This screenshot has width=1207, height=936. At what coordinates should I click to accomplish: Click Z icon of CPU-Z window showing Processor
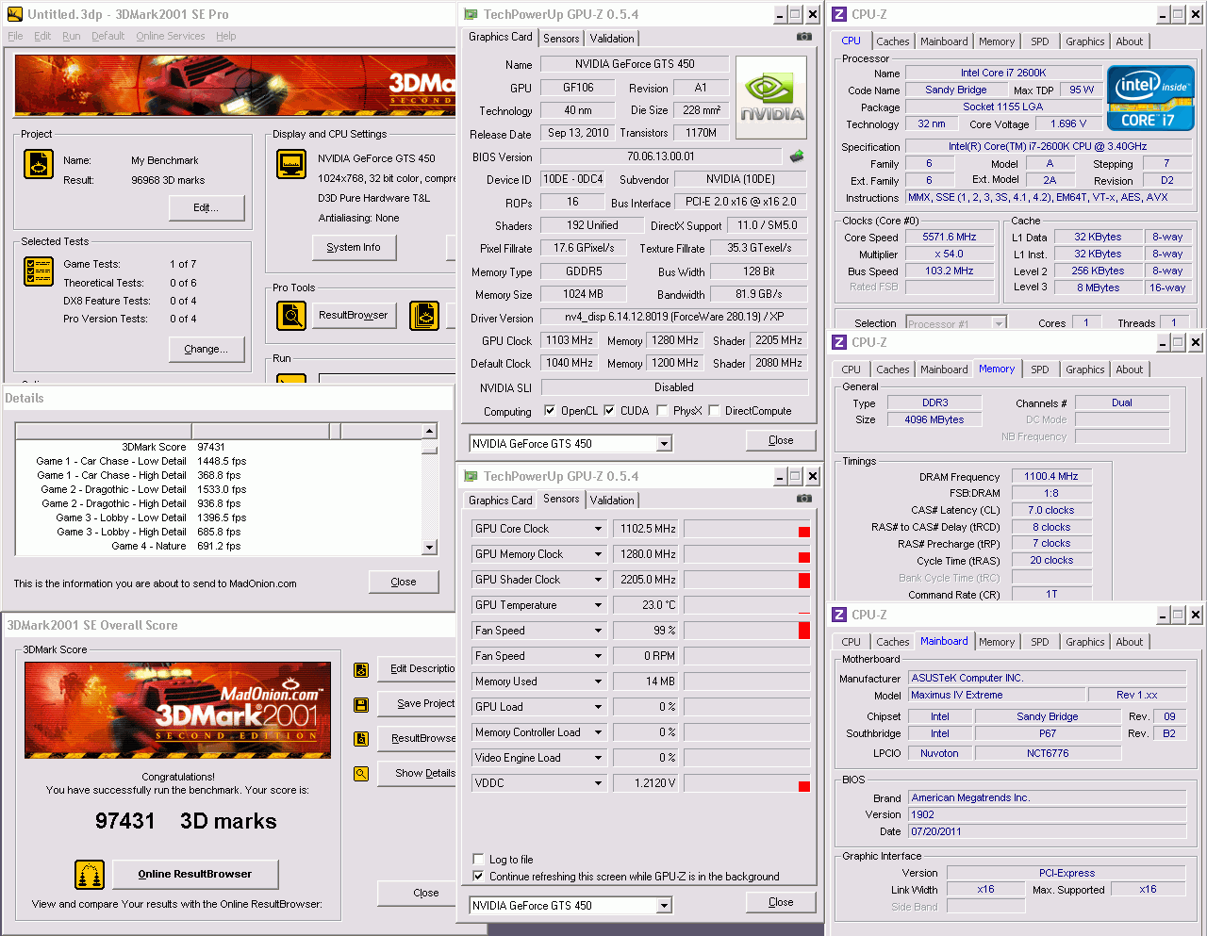pos(839,14)
